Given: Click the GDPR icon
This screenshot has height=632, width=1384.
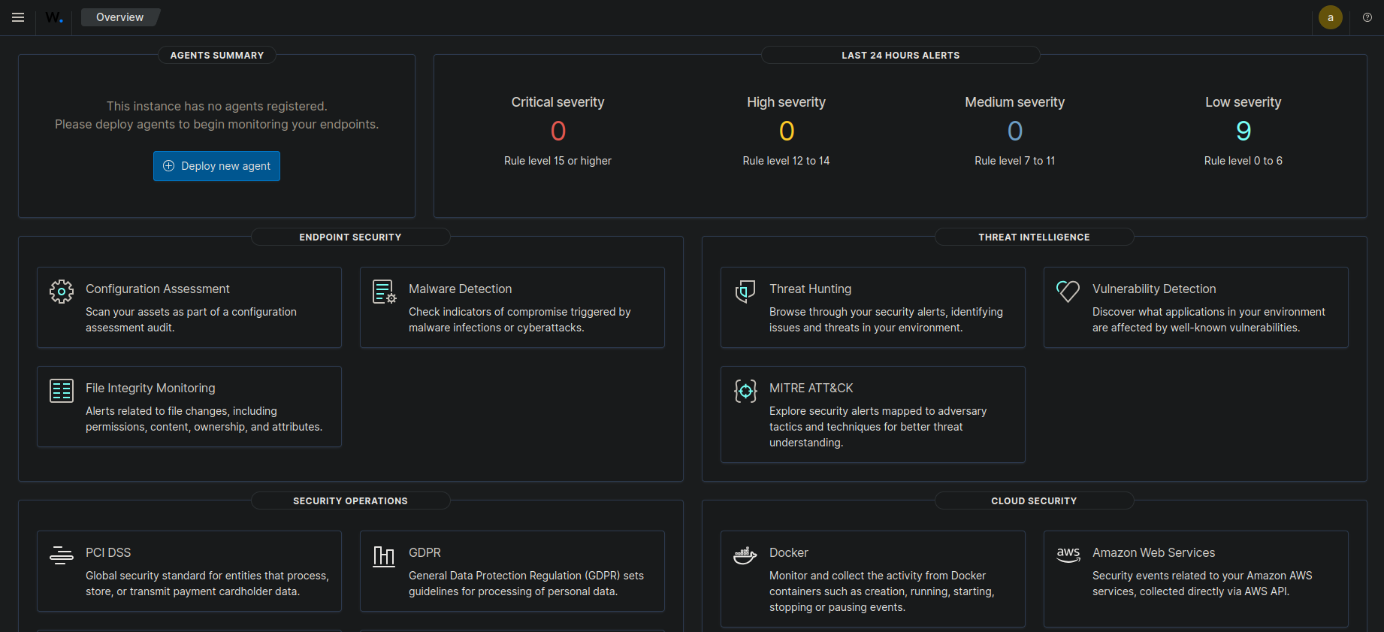Looking at the screenshot, I should (x=384, y=555).
